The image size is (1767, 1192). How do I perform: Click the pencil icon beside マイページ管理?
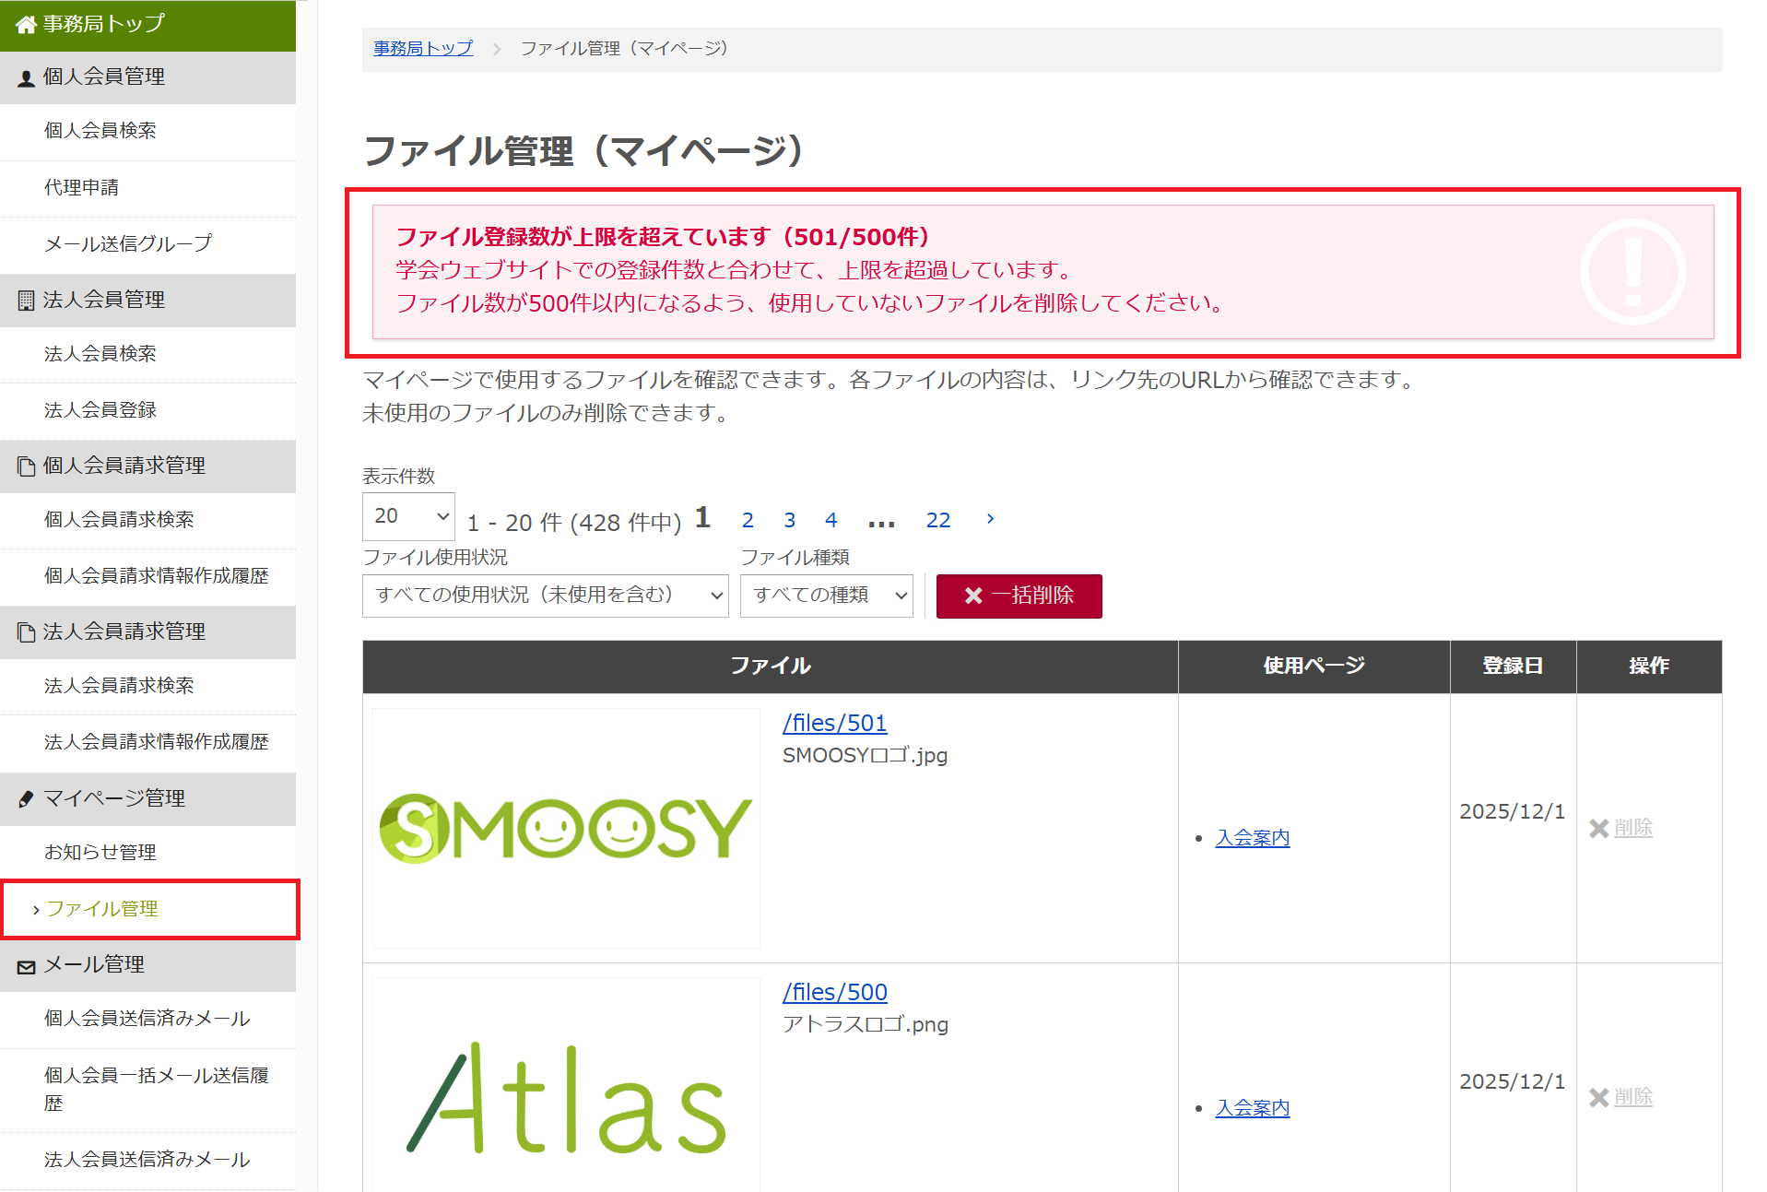click(x=27, y=799)
